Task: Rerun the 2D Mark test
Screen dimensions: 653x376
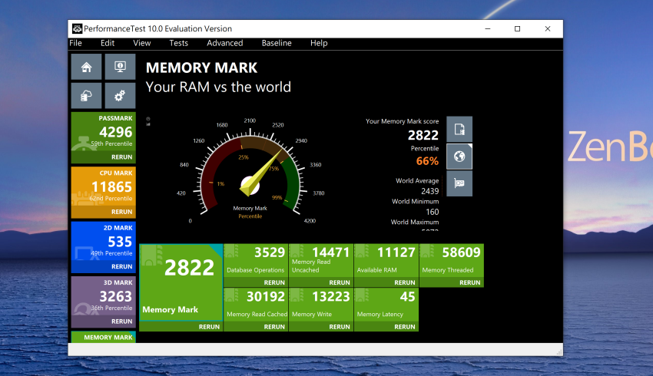Action: pyautogui.click(x=121, y=266)
